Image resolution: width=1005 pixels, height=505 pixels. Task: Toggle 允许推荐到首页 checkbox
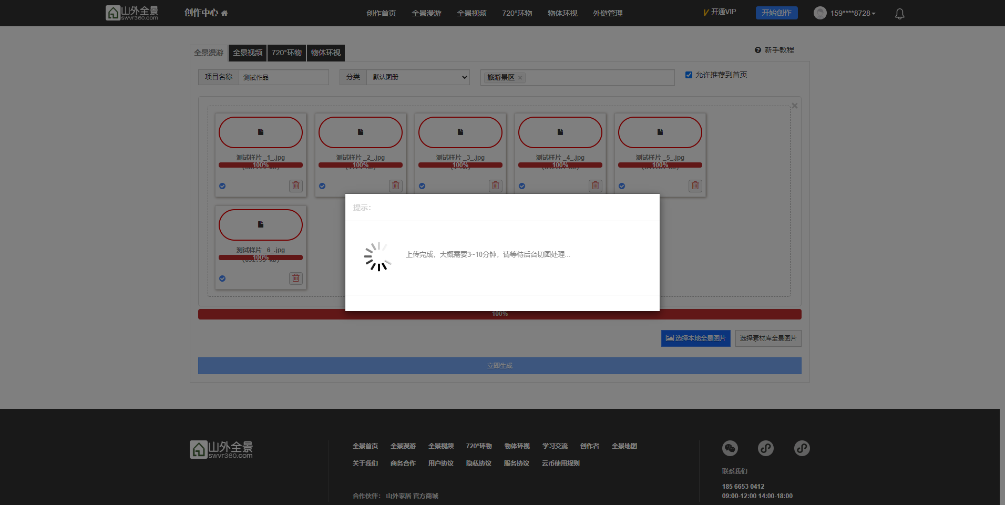point(689,75)
